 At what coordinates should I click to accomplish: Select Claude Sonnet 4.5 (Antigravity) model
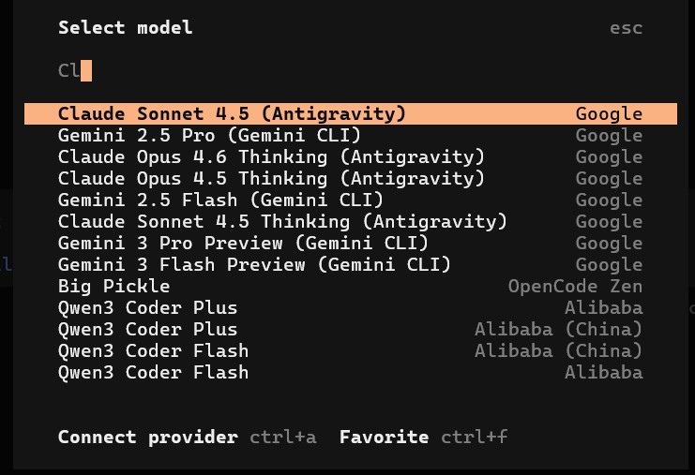[232, 113]
